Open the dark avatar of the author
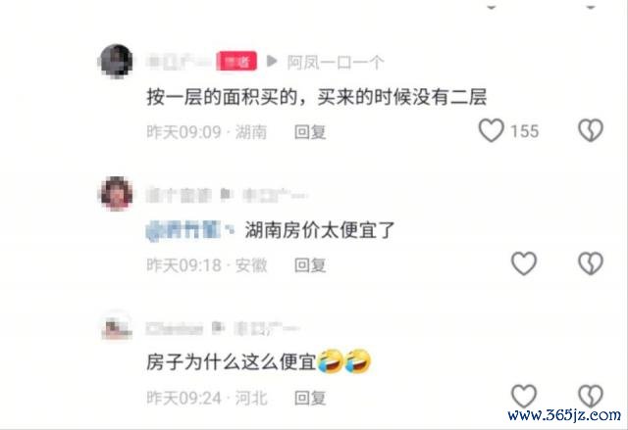The height and width of the screenshot is (430, 628). click(116, 61)
